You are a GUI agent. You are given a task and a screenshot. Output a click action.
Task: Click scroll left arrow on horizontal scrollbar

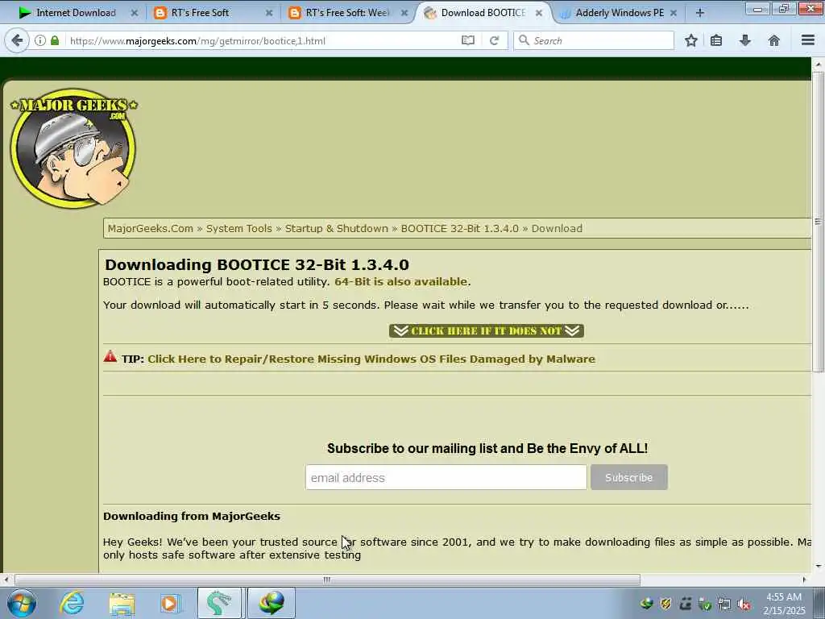pyautogui.click(x=6, y=580)
